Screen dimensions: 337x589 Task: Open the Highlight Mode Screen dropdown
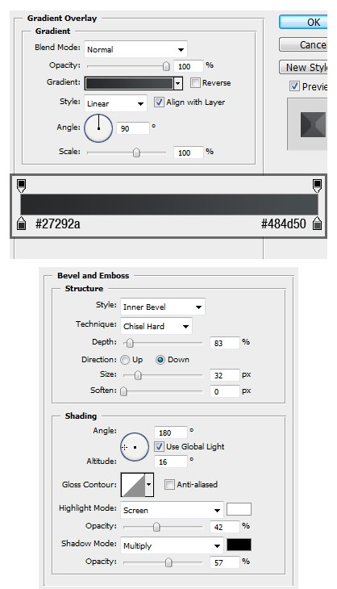pos(172,511)
